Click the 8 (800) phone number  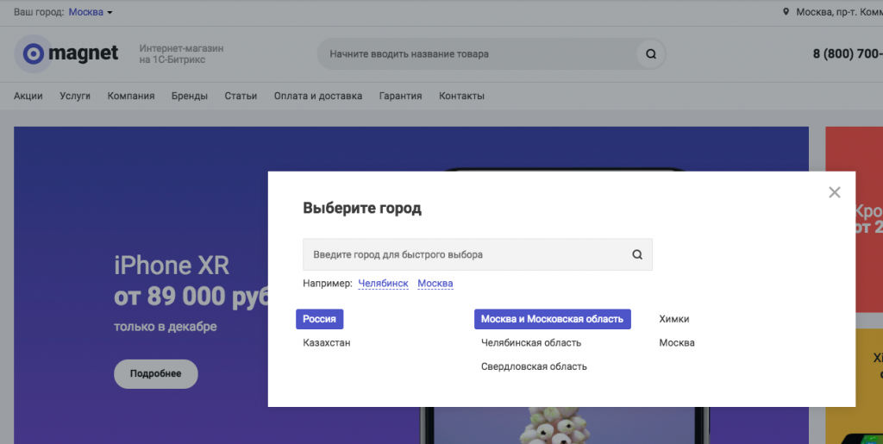click(x=848, y=54)
